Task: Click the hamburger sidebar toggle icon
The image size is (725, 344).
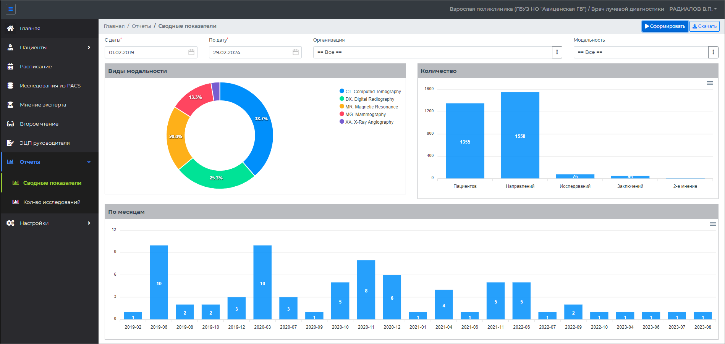Action: pos(11,9)
